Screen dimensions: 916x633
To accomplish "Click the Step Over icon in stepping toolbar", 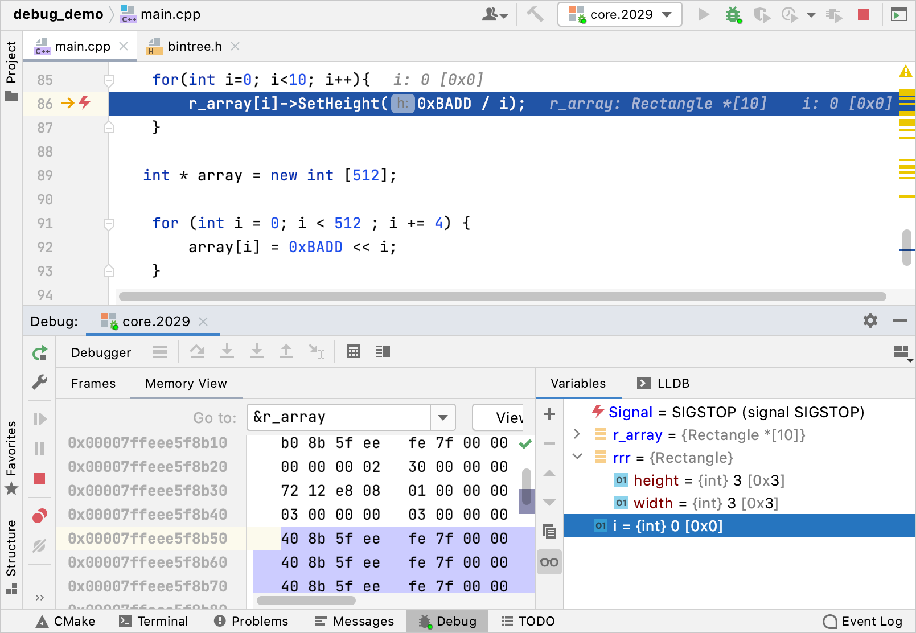I will coord(198,351).
